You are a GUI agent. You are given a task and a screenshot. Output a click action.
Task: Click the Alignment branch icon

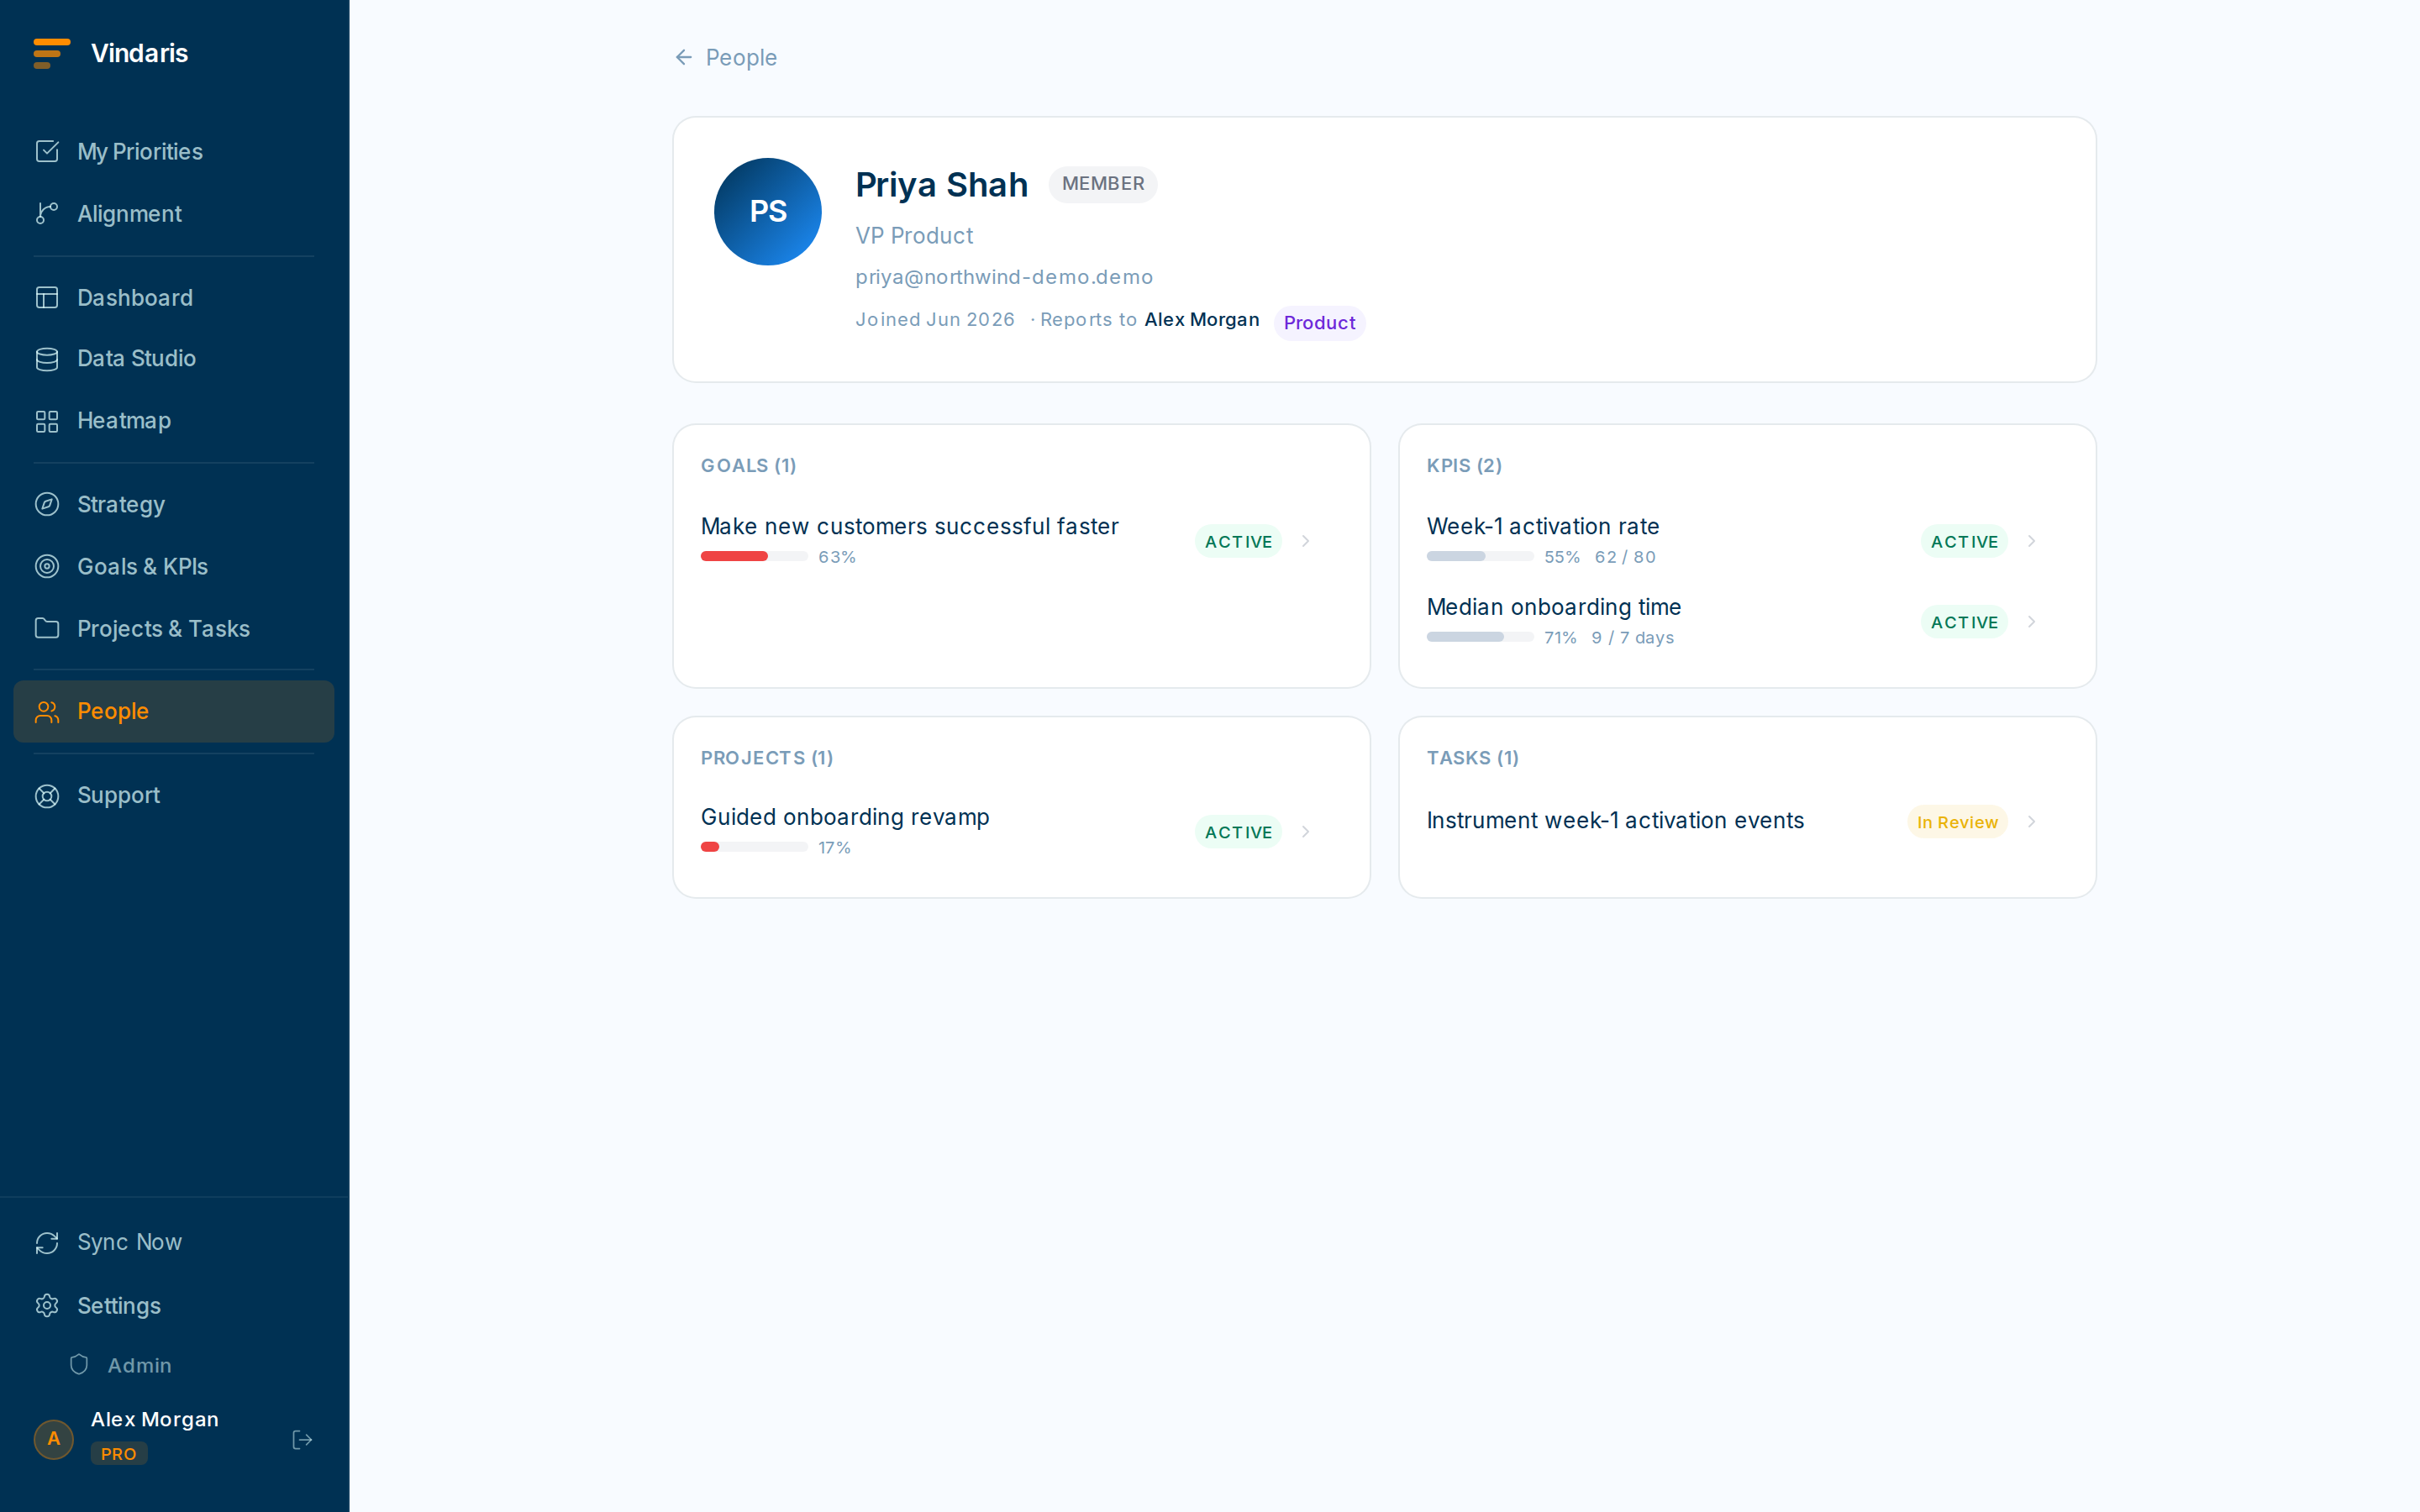click(x=47, y=213)
